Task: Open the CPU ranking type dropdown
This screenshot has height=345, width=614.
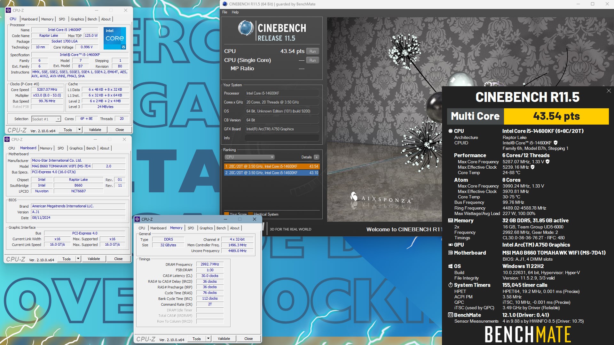Action: click(x=249, y=157)
